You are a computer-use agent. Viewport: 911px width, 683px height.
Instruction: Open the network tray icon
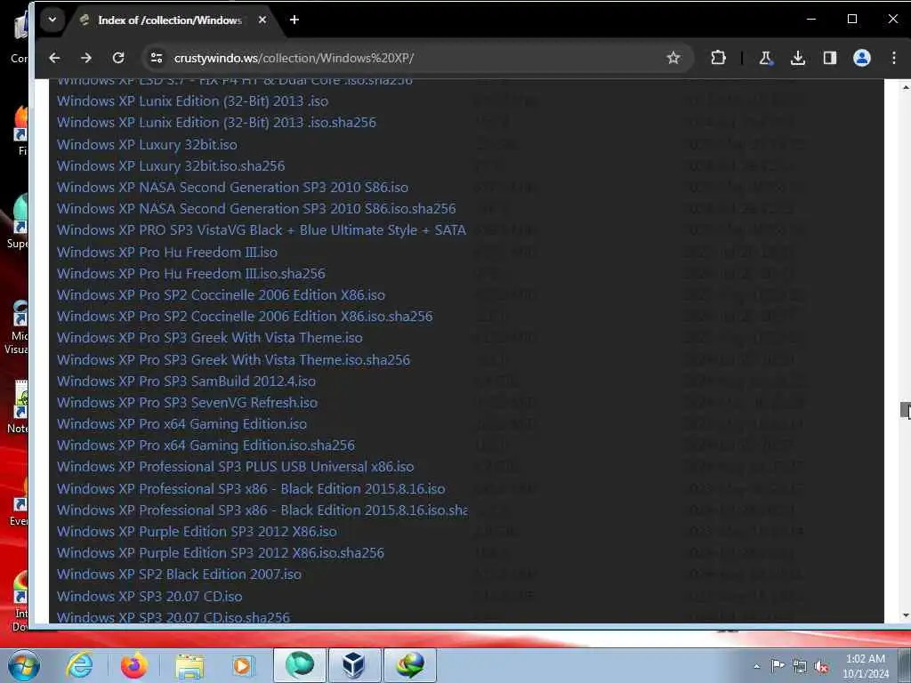tap(800, 666)
